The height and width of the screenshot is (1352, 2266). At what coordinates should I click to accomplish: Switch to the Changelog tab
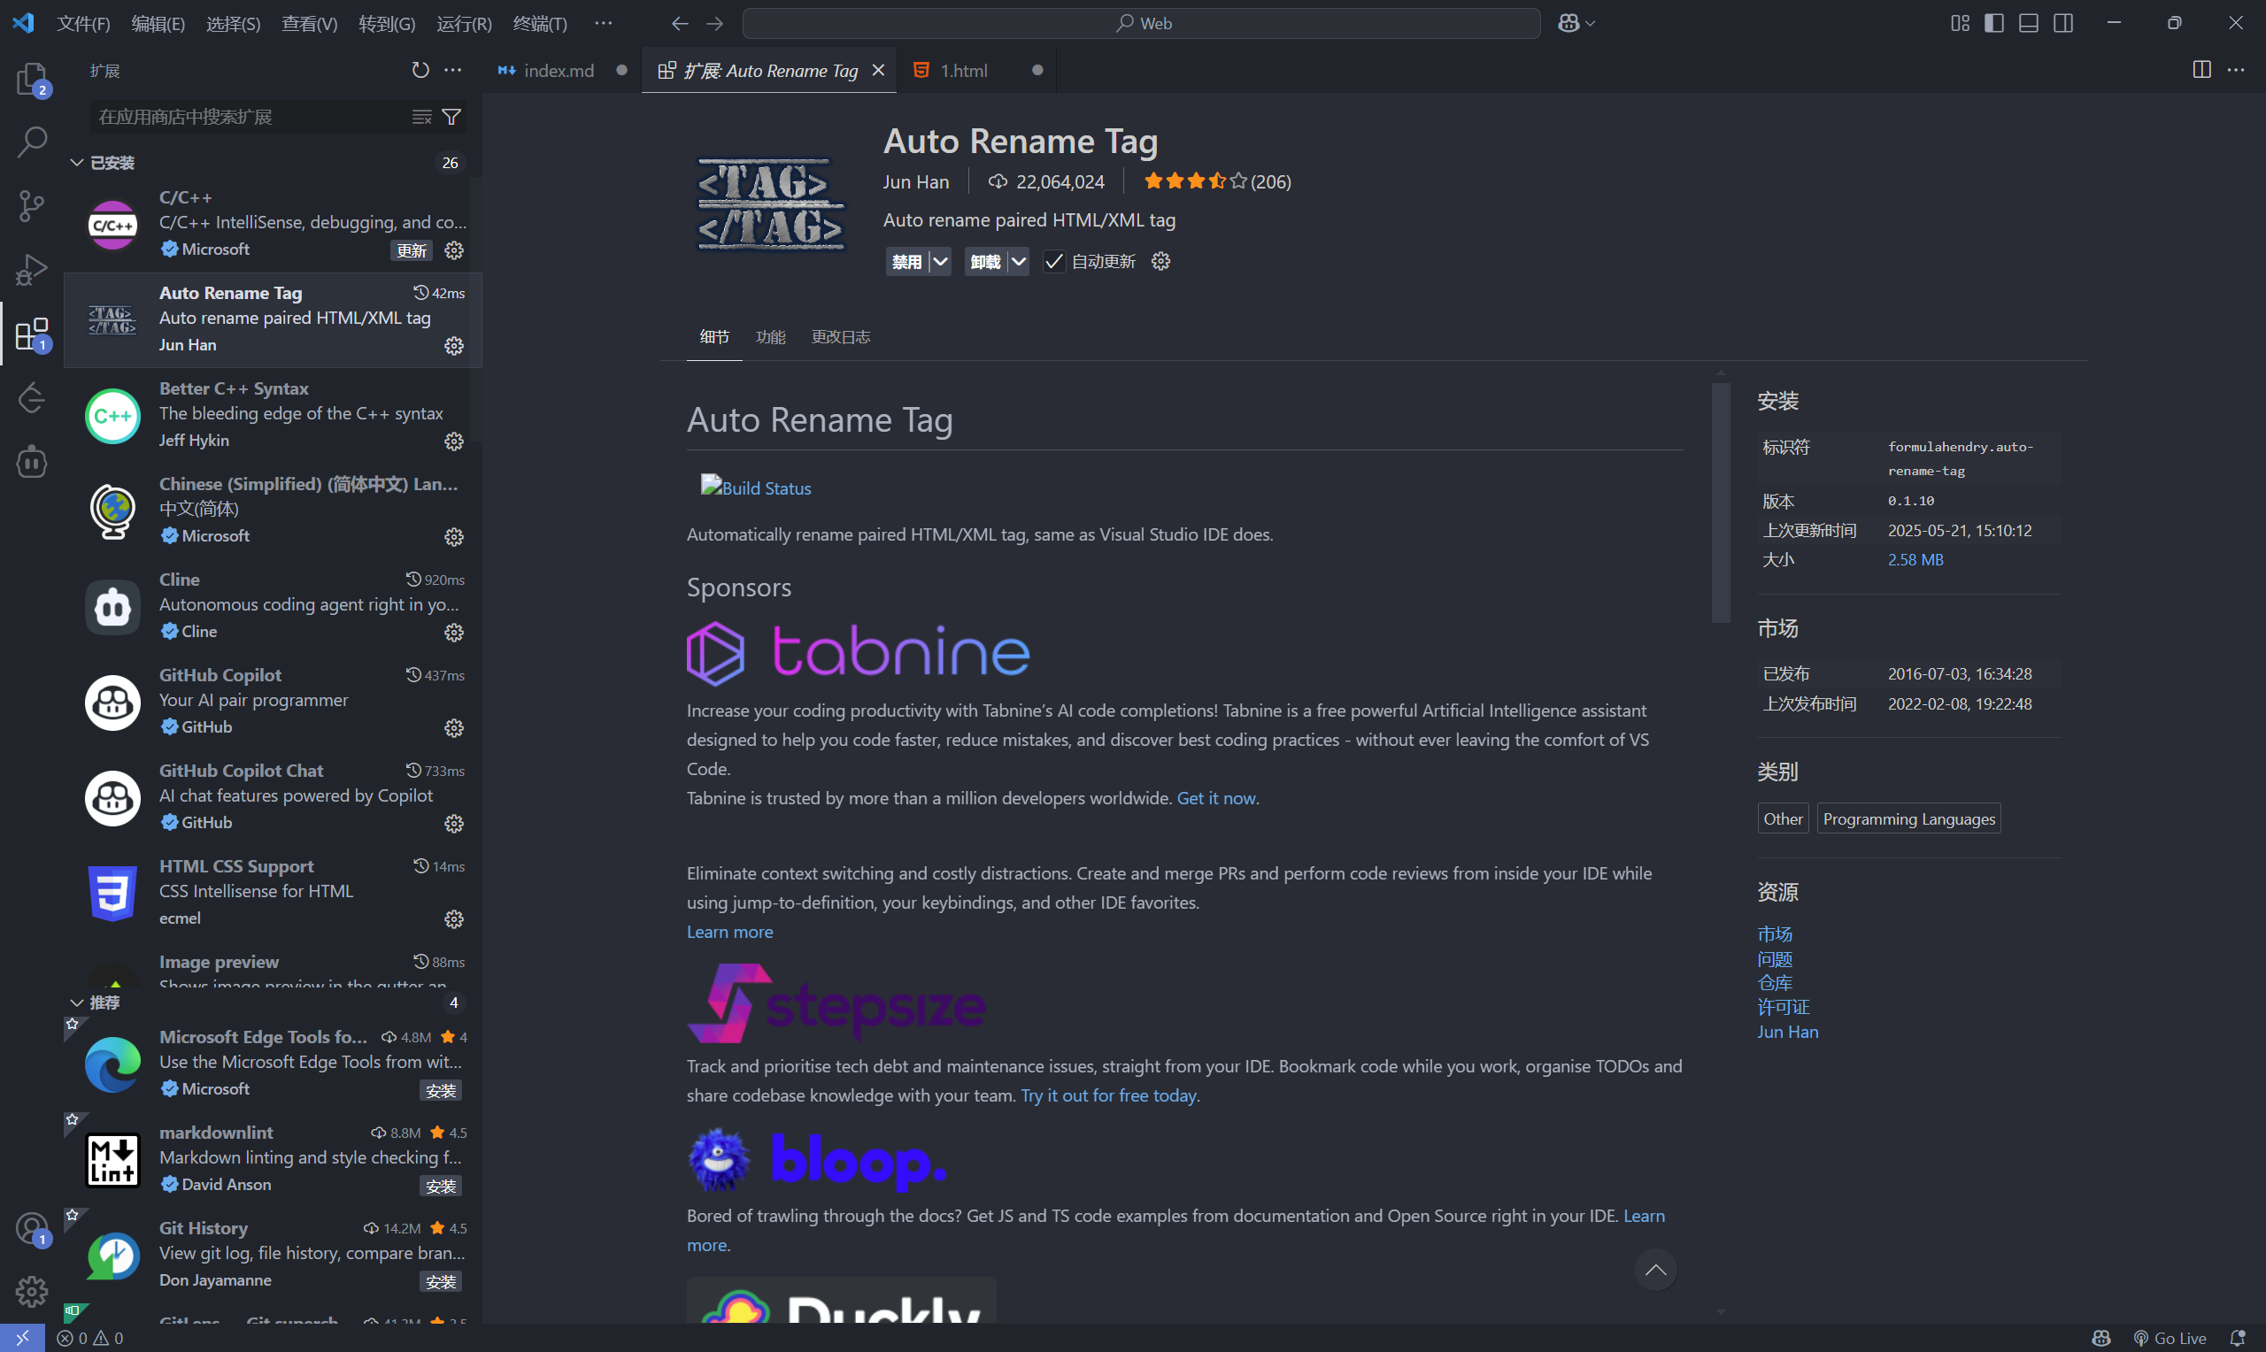(840, 337)
